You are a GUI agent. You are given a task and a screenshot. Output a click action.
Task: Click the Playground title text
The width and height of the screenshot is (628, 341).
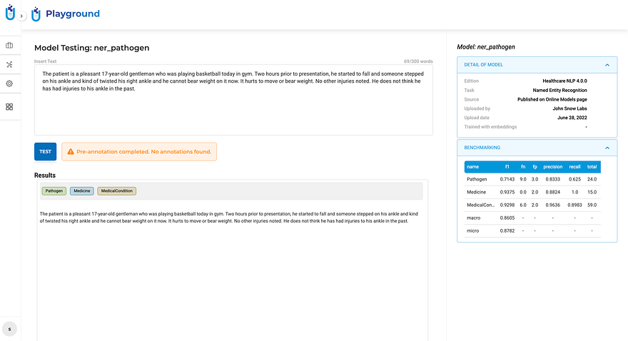point(72,14)
